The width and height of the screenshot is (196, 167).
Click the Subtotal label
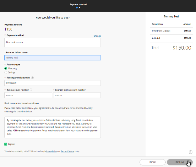(155, 38)
